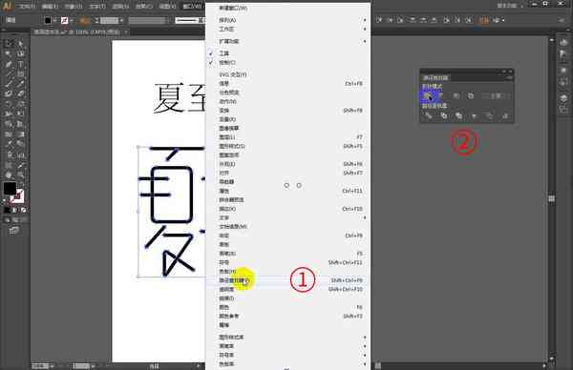
Task: Expand the 文字 (Type) submenu in Window menu
Action: [287, 217]
